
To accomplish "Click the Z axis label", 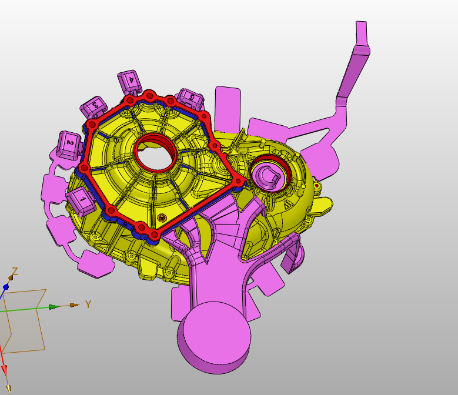I will [15, 271].
